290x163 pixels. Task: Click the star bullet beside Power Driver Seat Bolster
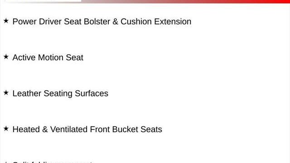(6, 21)
